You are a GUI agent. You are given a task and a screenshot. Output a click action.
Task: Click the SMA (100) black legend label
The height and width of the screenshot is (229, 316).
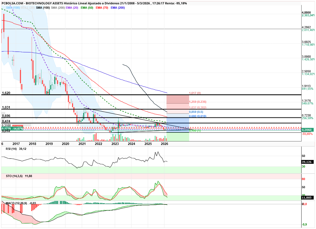[42, 8]
